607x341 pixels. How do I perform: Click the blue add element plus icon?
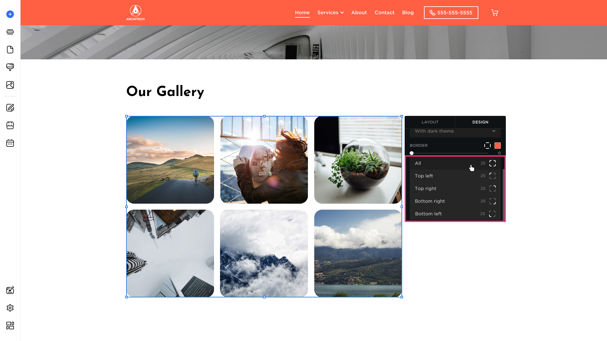coord(10,14)
